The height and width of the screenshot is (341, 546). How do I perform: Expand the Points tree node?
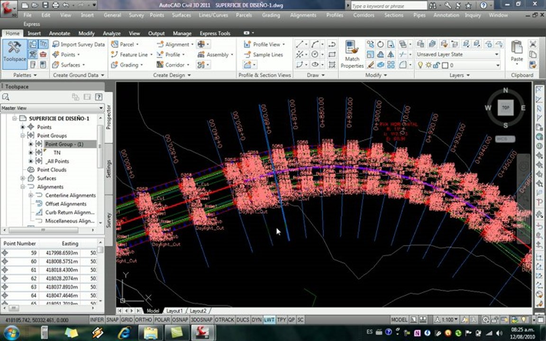(23, 127)
